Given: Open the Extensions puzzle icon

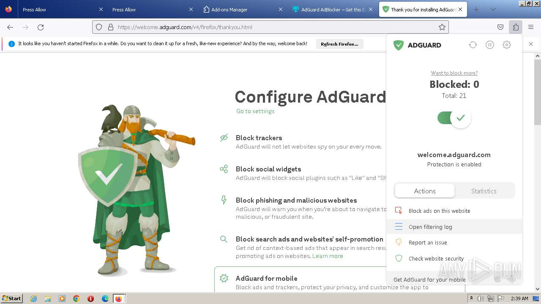Looking at the screenshot, I should pos(516,27).
